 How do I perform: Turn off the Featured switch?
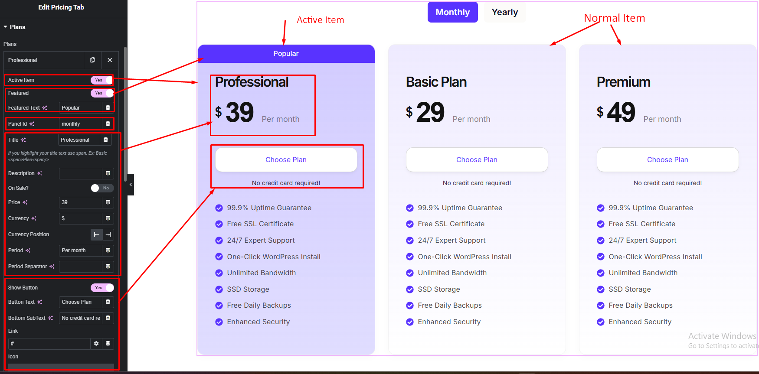coord(102,93)
